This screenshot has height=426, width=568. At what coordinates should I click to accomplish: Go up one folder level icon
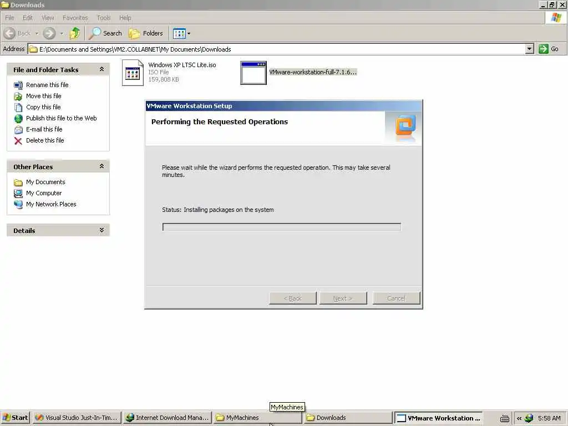pos(75,33)
